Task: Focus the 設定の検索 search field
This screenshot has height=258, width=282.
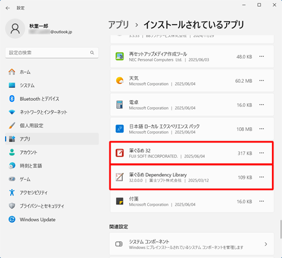Action: pyautogui.click(x=52, y=53)
